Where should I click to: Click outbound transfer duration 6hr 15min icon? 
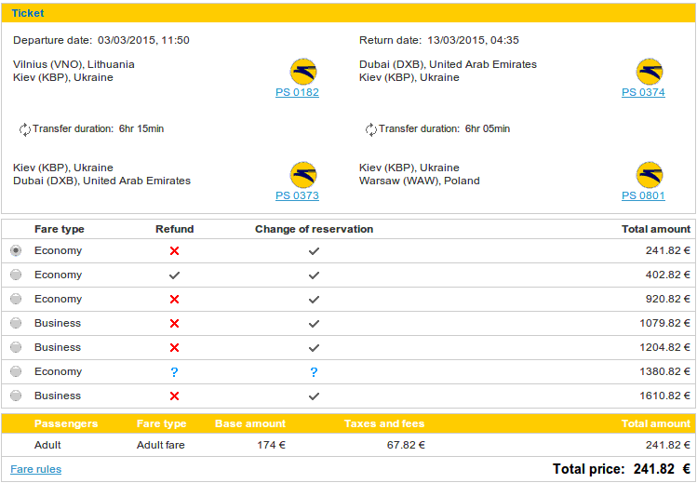pos(24,129)
